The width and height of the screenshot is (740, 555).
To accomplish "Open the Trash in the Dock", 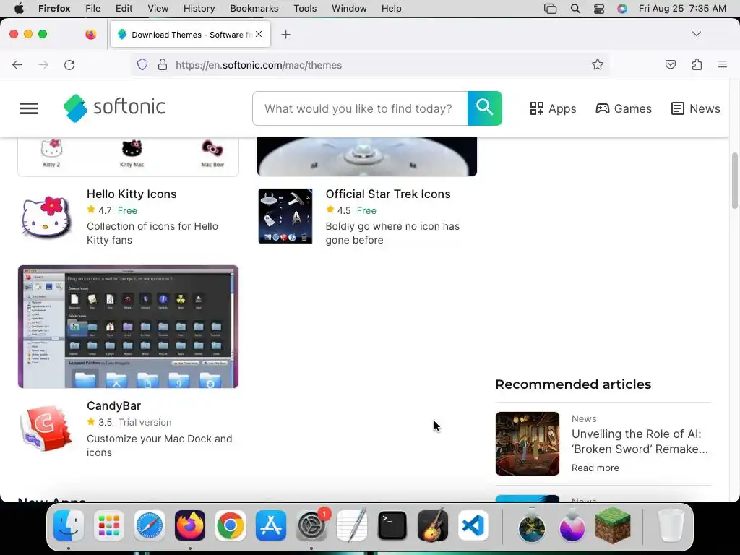I will click(x=671, y=525).
